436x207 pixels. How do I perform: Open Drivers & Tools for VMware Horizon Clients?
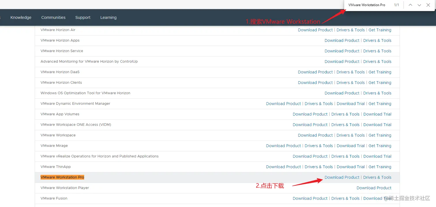pos(351,83)
